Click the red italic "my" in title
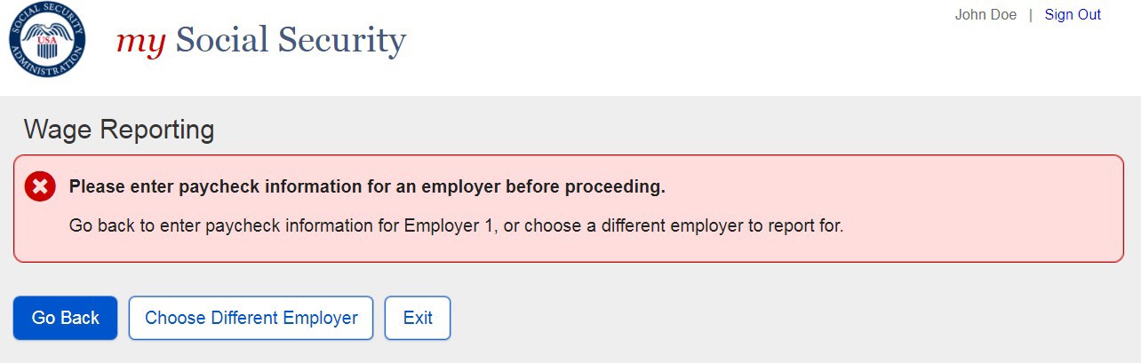This screenshot has width=1141, height=363. (x=140, y=41)
